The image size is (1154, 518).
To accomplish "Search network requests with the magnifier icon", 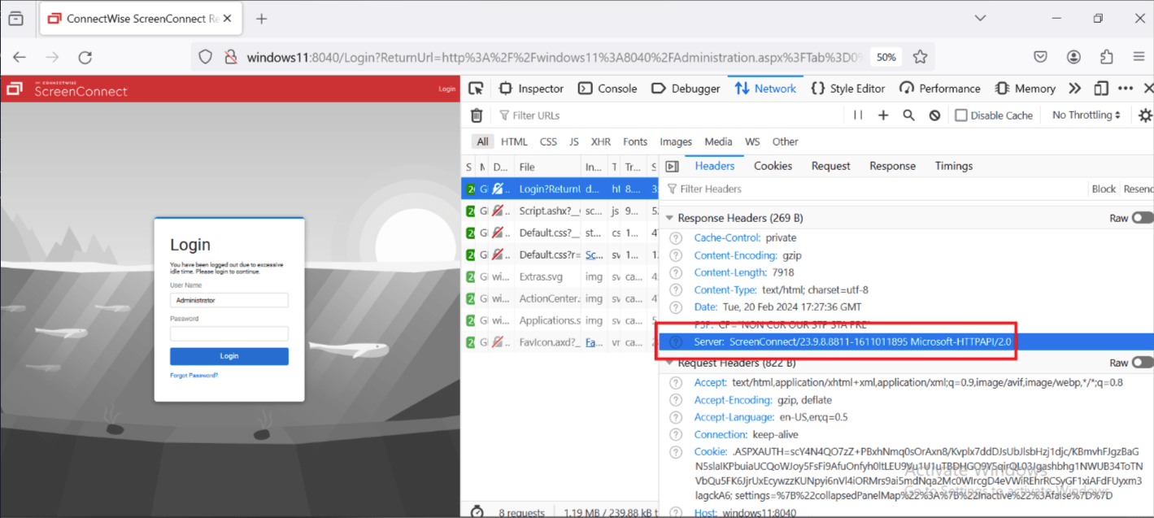I will [x=908, y=115].
